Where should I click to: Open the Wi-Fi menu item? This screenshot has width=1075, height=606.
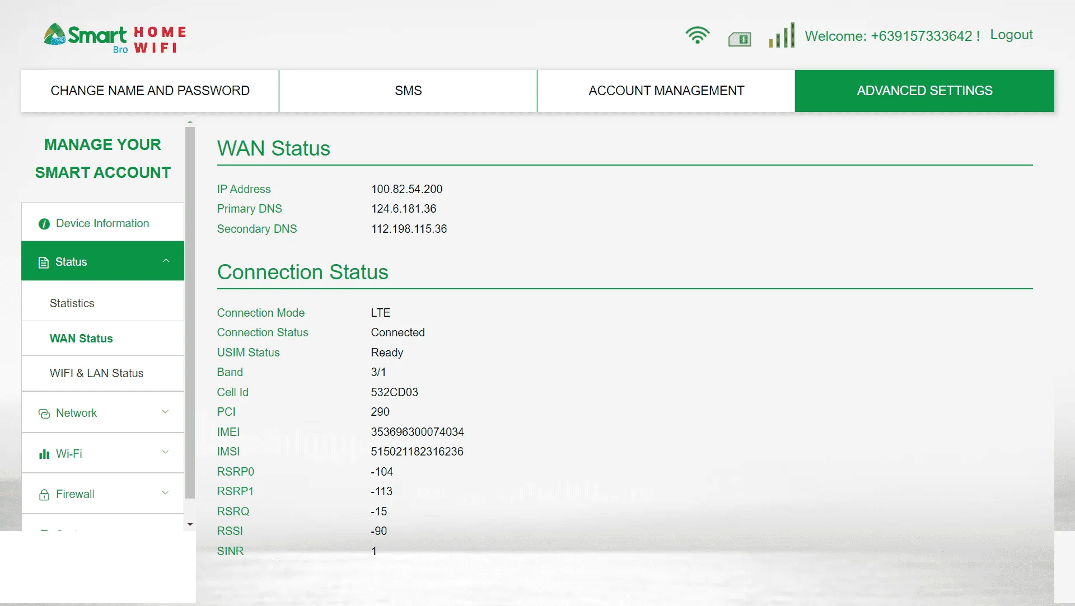click(x=102, y=453)
